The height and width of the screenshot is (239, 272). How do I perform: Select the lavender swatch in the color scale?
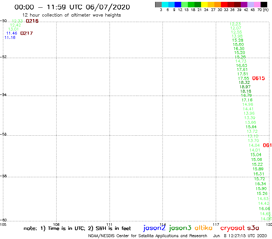point(251,4)
